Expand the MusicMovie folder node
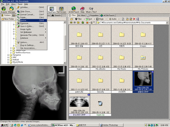The width and height of the screenshot is (170, 127). click(x=8, y=62)
